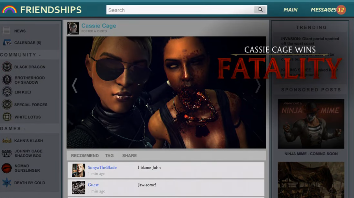The width and height of the screenshot is (354, 198).
Task: Open the Black Dragon community
Action: pos(30,67)
